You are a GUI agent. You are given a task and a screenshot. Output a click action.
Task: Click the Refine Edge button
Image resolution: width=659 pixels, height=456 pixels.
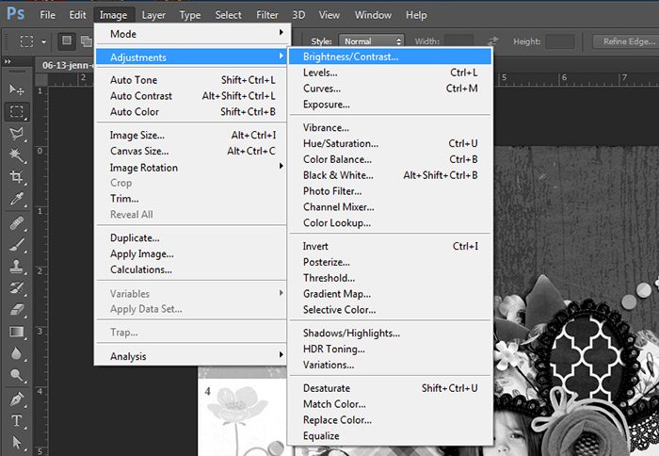tap(626, 41)
